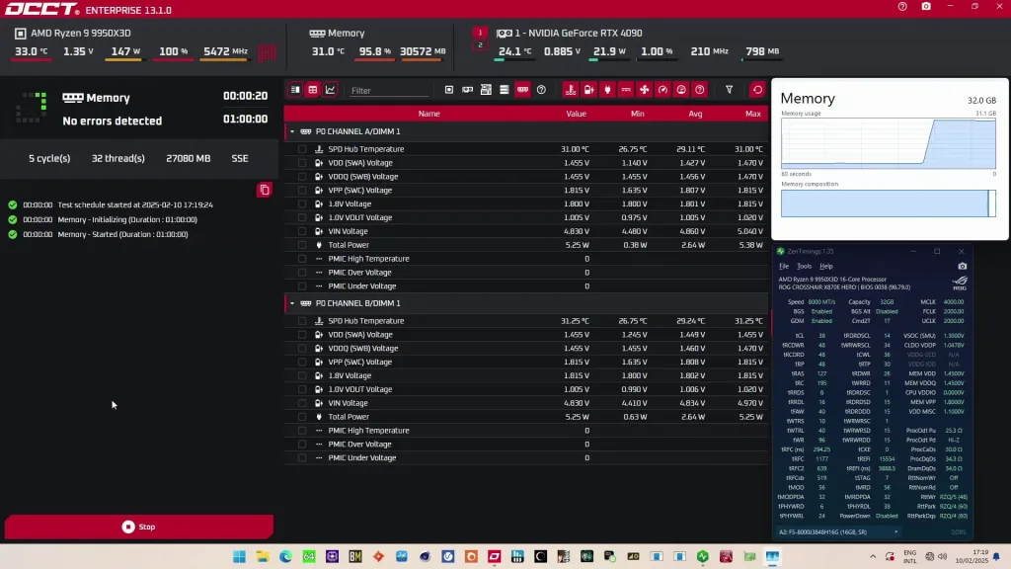Show motherboard sensors filter icon

[486, 90]
